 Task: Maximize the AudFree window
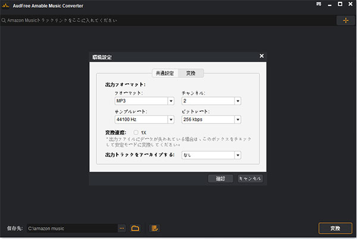(x=340, y=4)
